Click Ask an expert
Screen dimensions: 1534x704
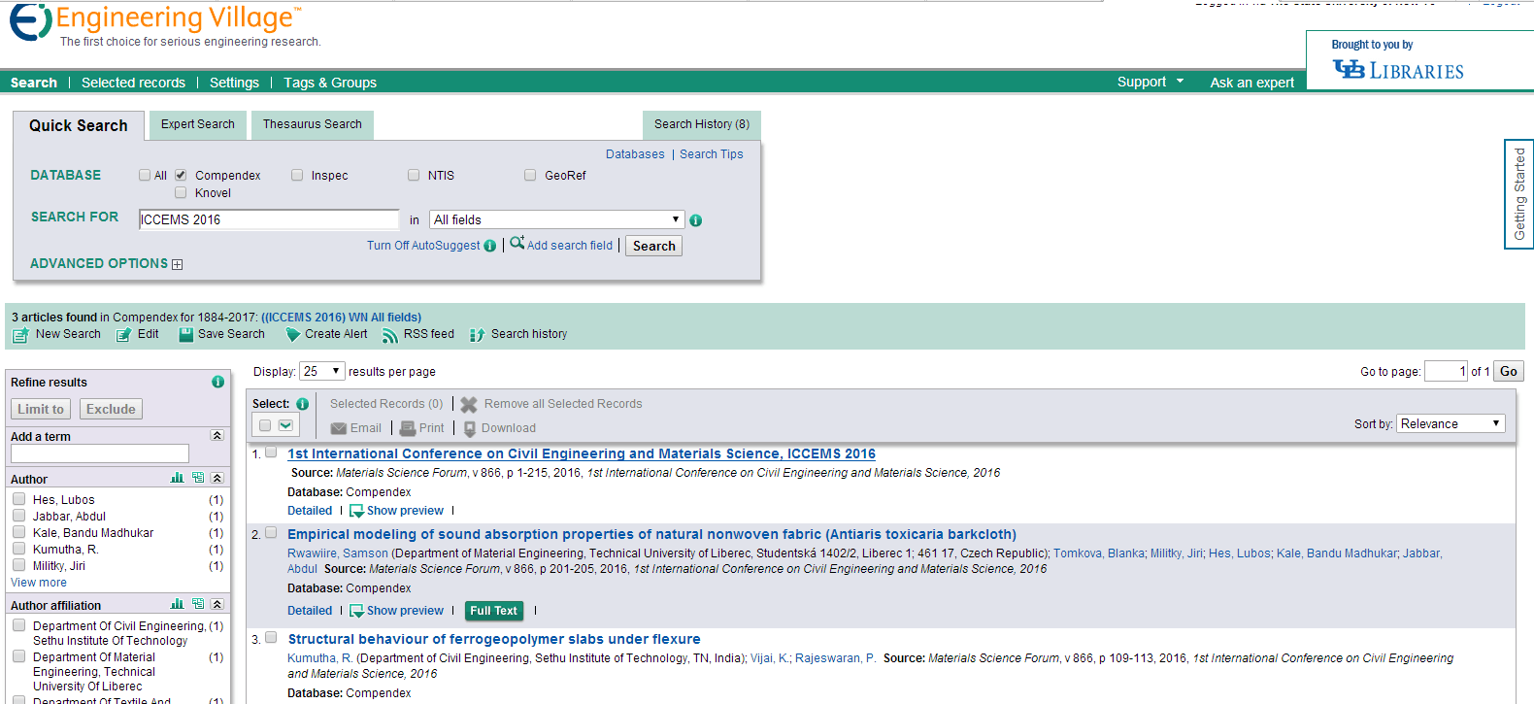pyautogui.click(x=1252, y=83)
